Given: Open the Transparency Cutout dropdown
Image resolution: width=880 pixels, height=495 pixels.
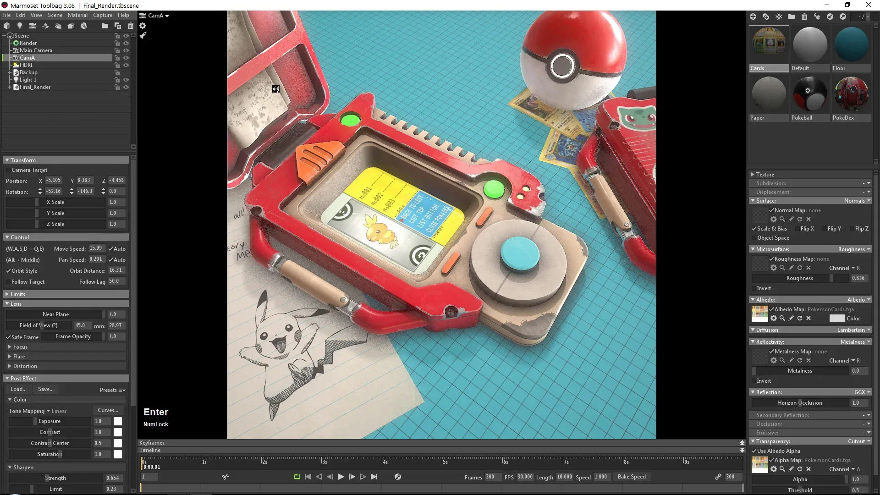Looking at the screenshot, I should [x=859, y=441].
